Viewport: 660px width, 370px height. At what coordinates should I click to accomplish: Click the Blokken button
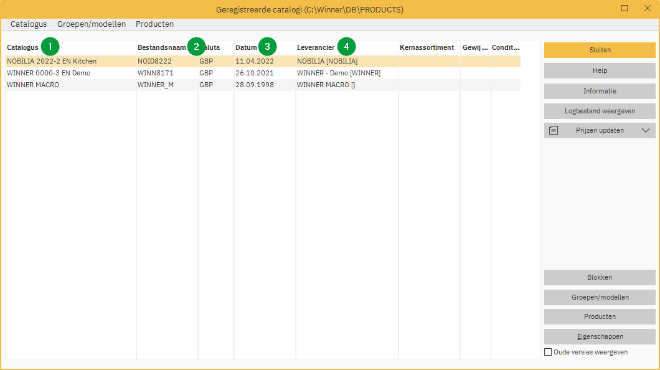tap(599, 277)
